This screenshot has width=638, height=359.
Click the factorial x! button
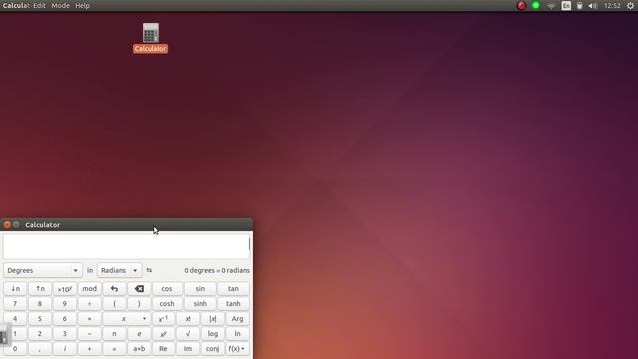188,319
